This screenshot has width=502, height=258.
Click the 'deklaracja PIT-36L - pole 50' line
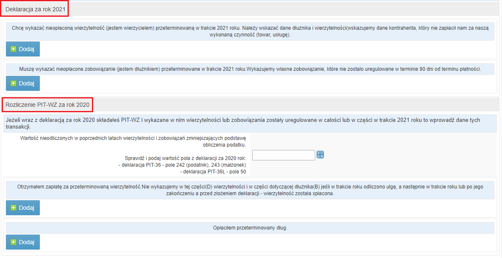tap(213, 172)
